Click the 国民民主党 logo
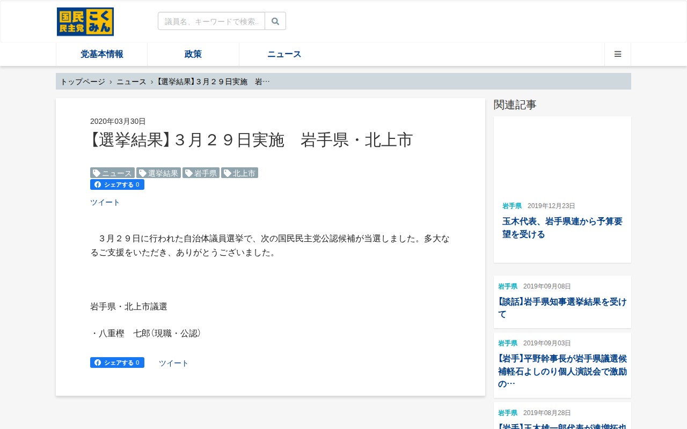The width and height of the screenshot is (687, 429). (85, 22)
